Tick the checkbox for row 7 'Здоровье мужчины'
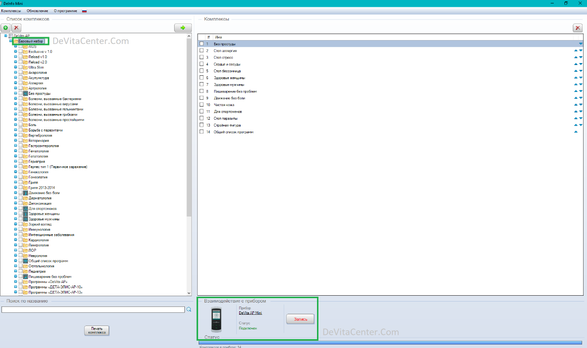 (201, 85)
